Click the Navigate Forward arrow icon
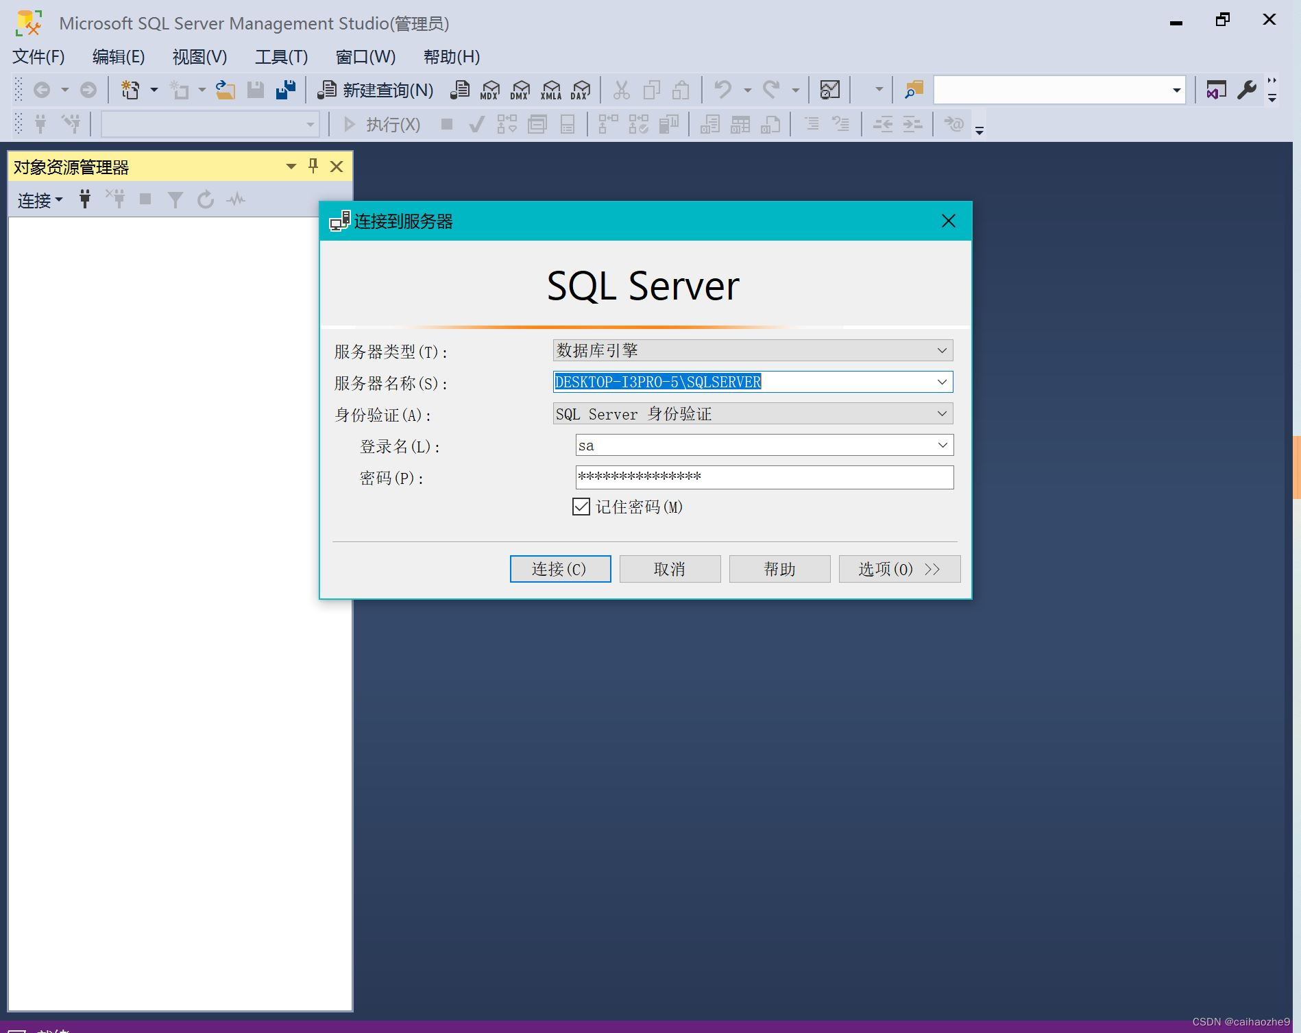 click(88, 90)
